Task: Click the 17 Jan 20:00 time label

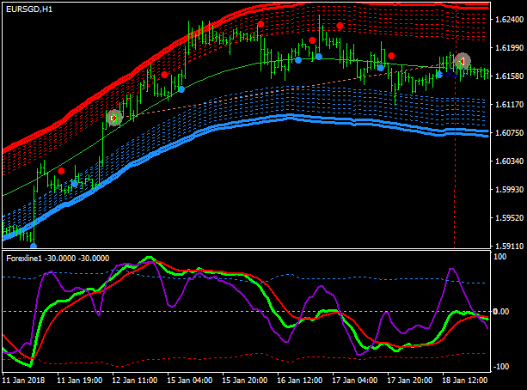Action: 410,381
